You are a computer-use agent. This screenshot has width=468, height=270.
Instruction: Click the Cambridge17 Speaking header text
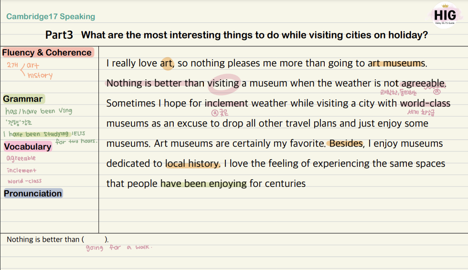click(51, 16)
